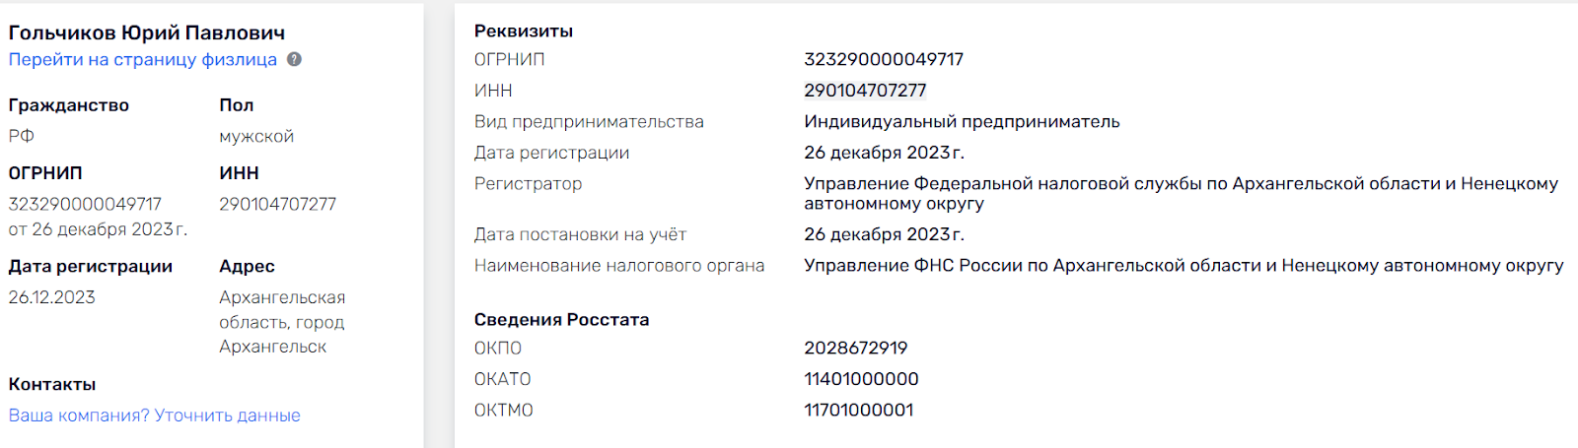Click the ОКПО code 2028672919
Viewport: 1578px width, 448px height.
[x=856, y=348]
